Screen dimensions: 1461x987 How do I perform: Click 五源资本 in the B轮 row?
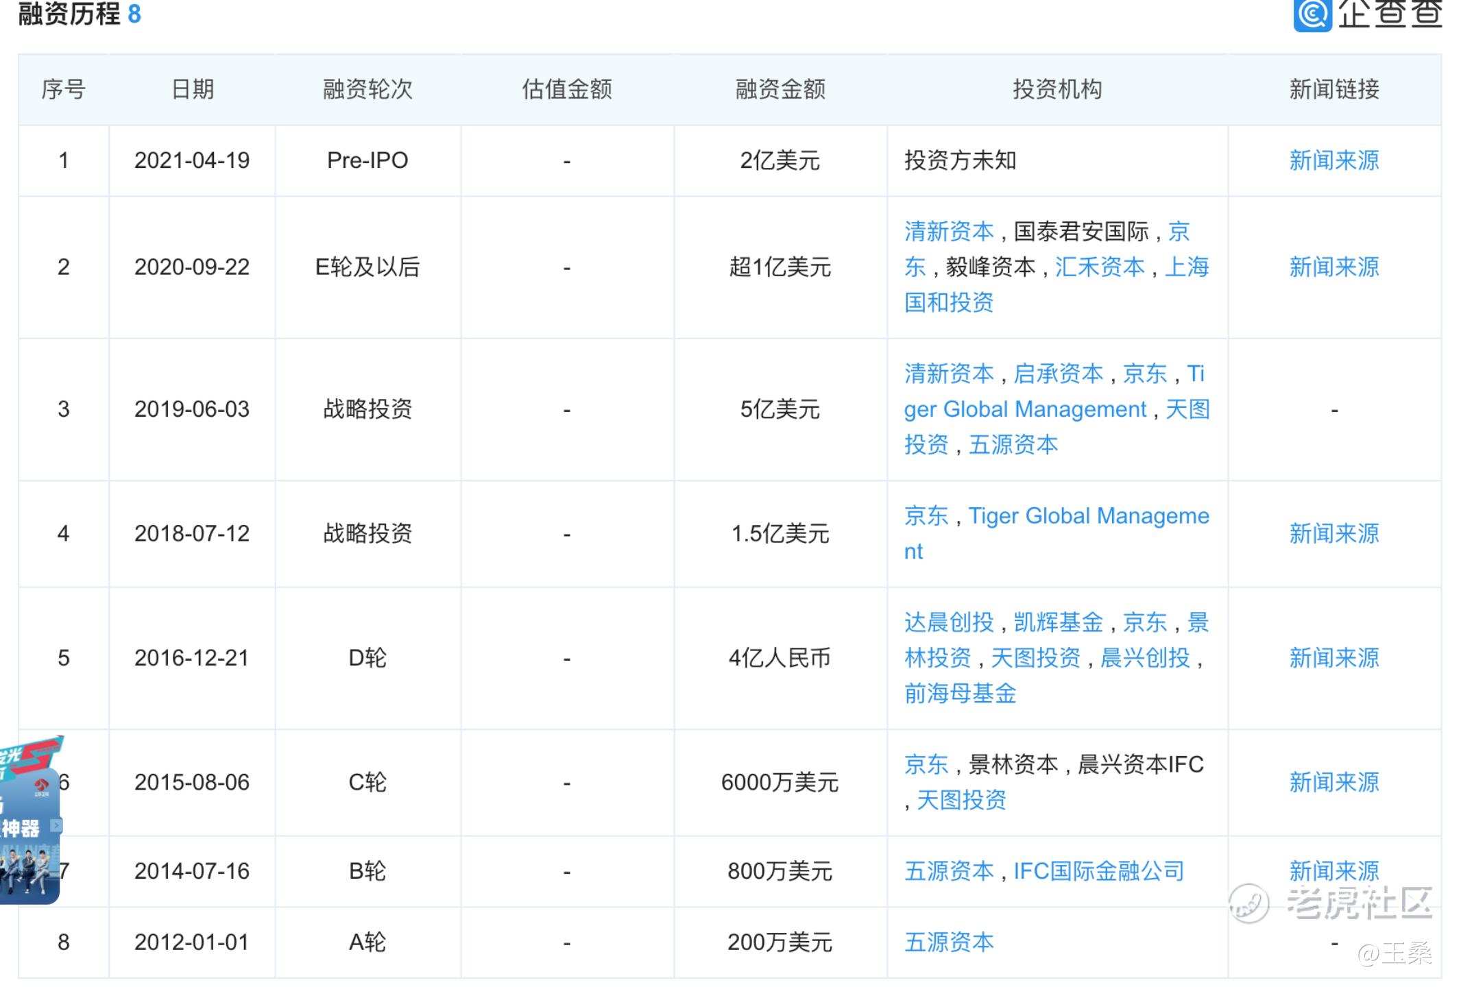pyautogui.click(x=949, y=871)
